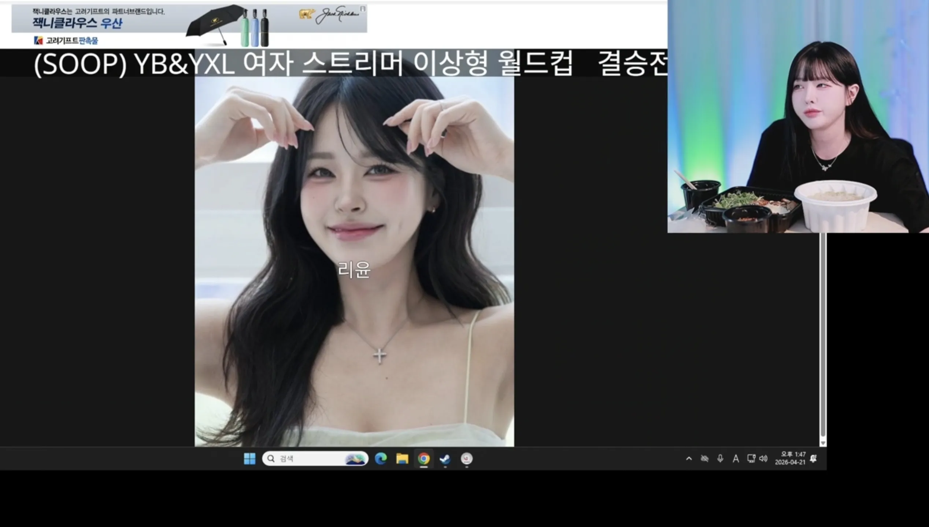Switch input language via the IME A indicator
Viewport: 929px width, 527px height.
735,459
